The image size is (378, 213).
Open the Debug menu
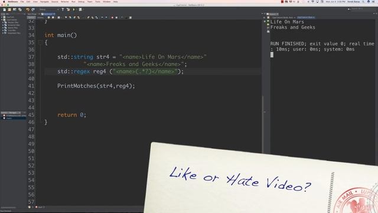82,2
